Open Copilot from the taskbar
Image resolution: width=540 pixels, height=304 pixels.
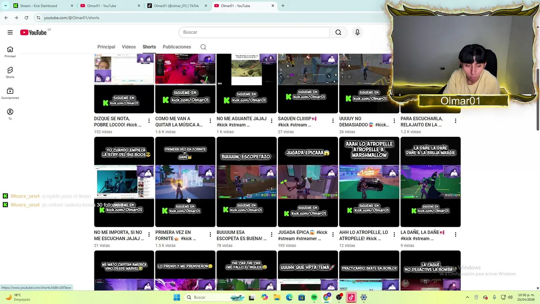[265, 297]
